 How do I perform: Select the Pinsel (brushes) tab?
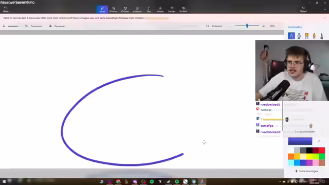(x=102, y=9)
